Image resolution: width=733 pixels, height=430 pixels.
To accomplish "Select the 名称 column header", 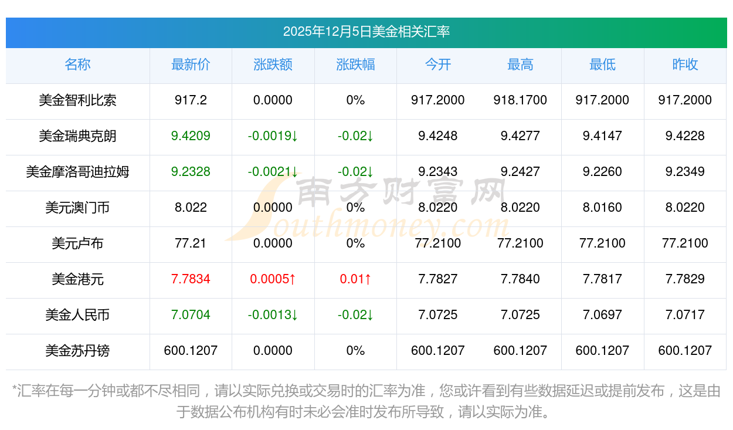I will click(77, 65).
